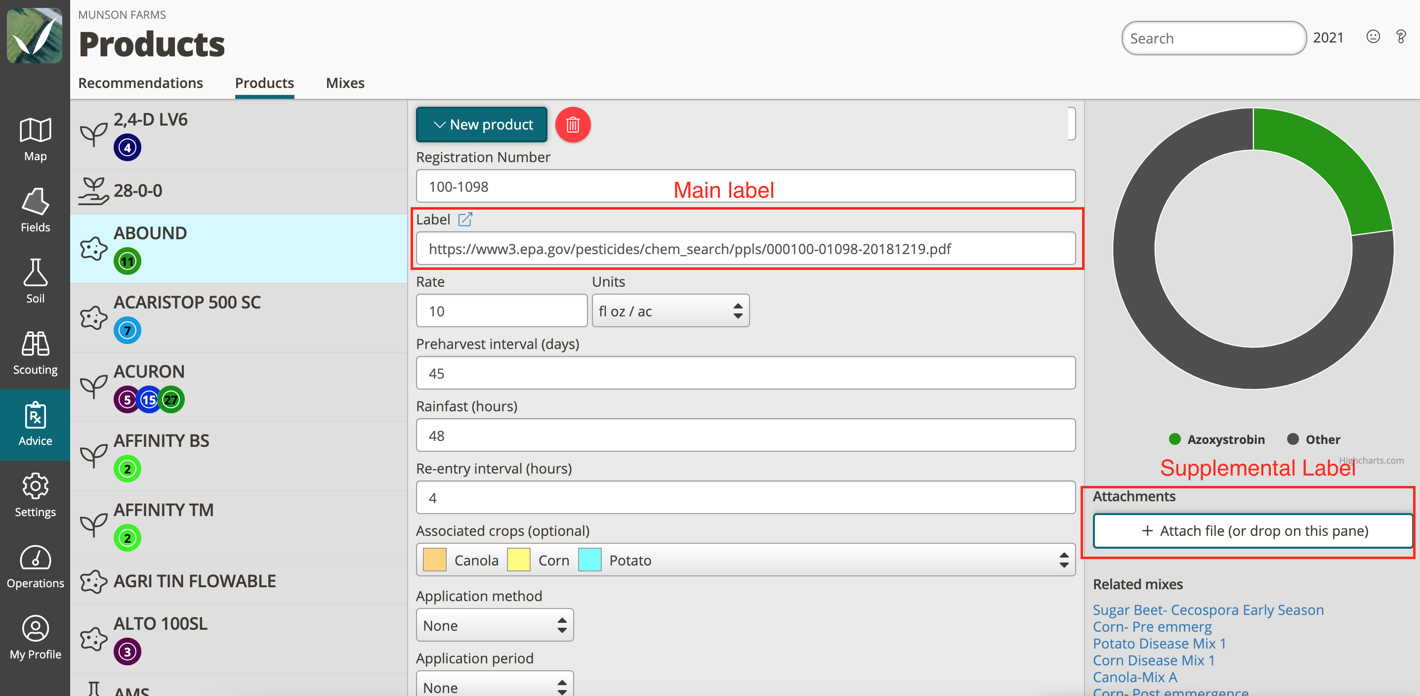Select the 2,4-D LV6 product row
This screenshot has width=1420, height=696.
[x=239, y=135]
